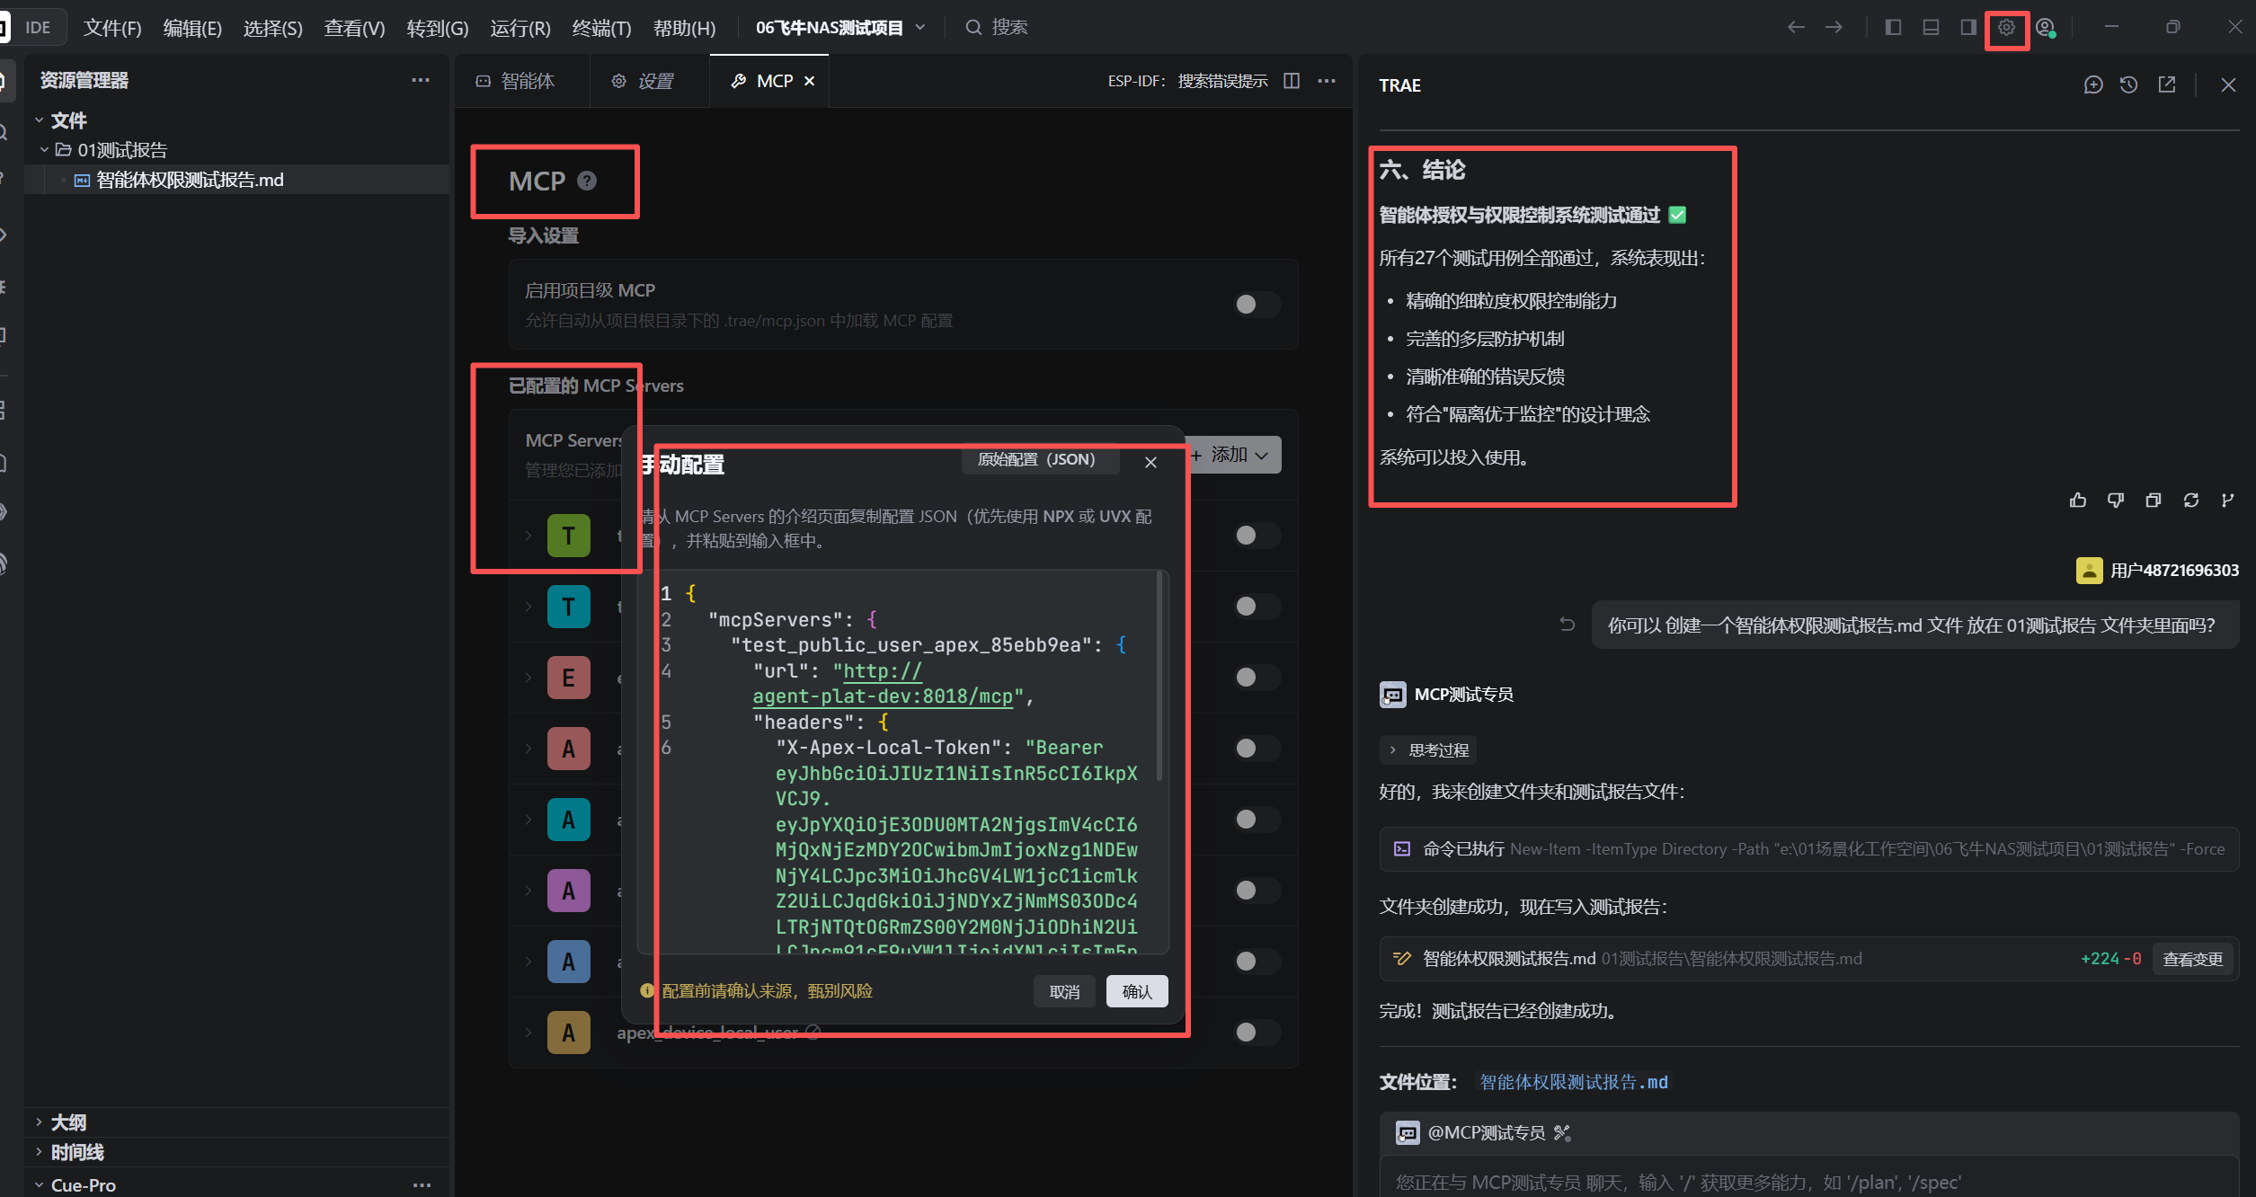The width and height of the screenshot is (2256, 1197).
Task: Start a new chat in TRAE panel
Action: coord(2093,84)
